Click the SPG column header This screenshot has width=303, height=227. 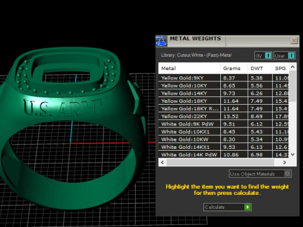pos(281,68)
